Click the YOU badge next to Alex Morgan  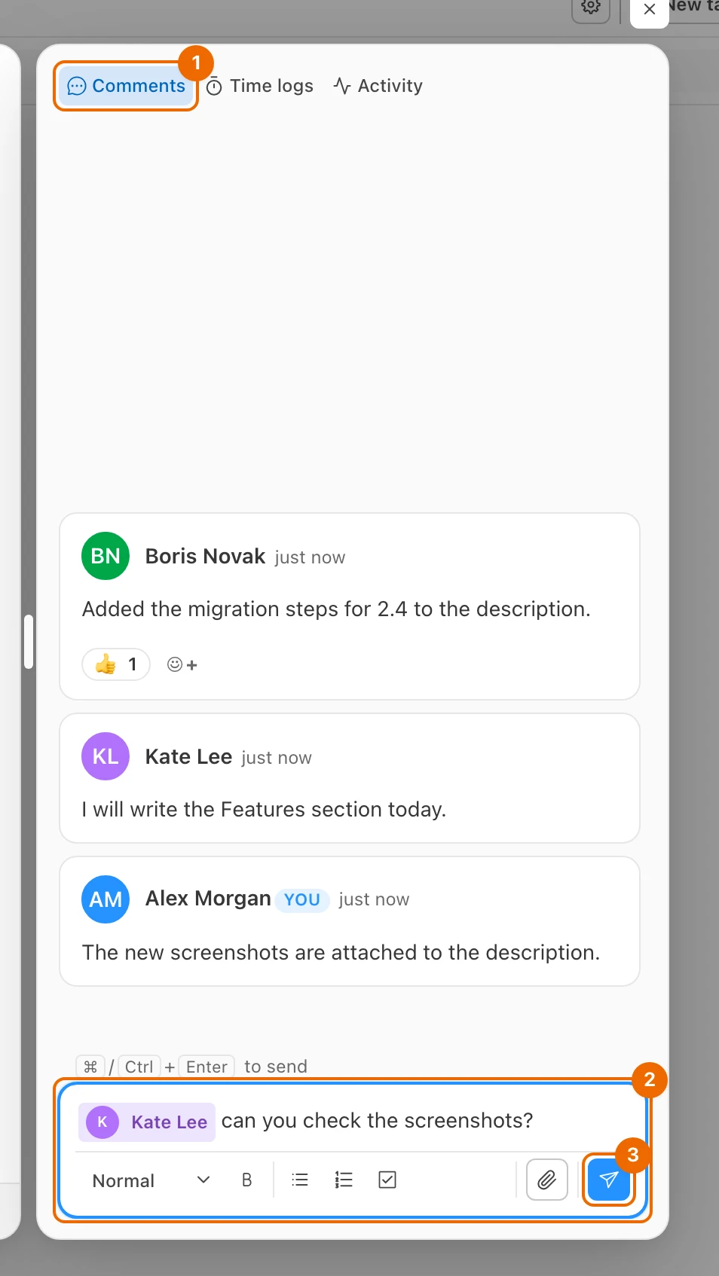302,900
